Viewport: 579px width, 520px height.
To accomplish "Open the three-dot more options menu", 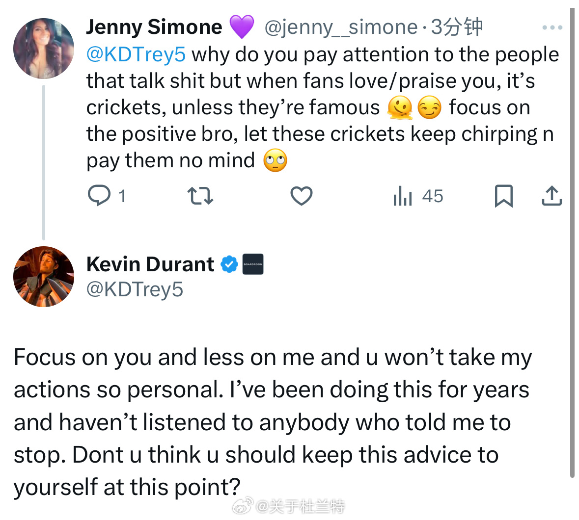I will [552, 27].
